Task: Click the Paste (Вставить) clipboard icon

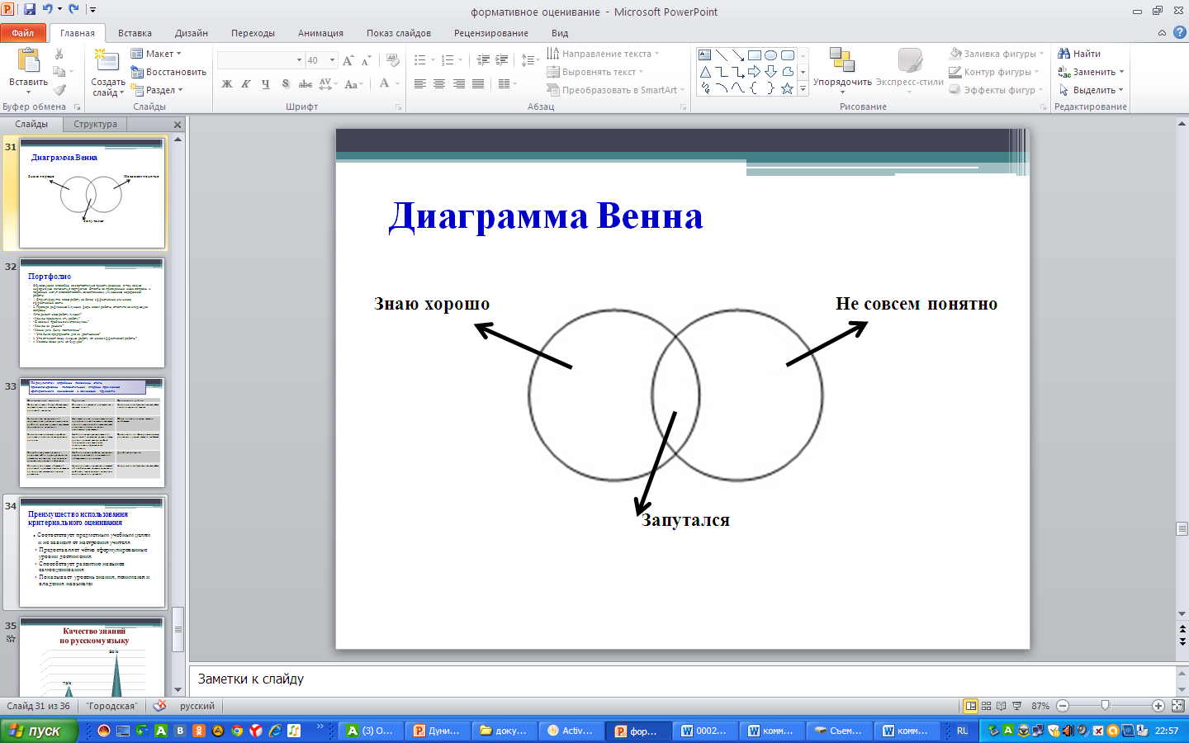Action: click(28, 62)
